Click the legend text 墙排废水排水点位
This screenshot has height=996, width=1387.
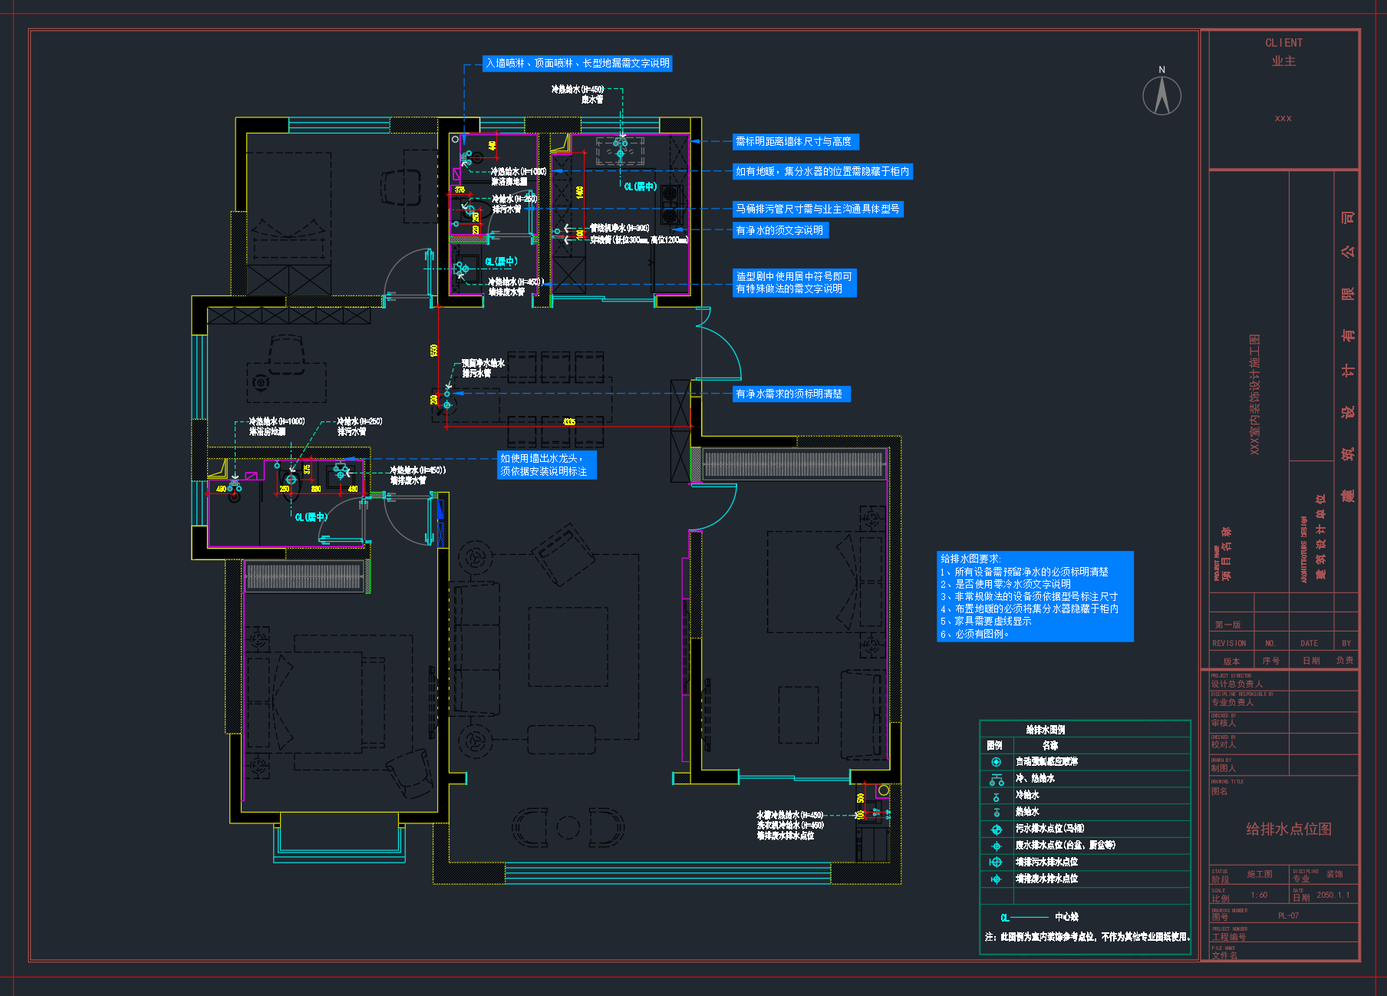1047,879
